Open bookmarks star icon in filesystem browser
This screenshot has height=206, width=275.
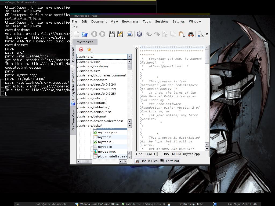click(89, 49)
